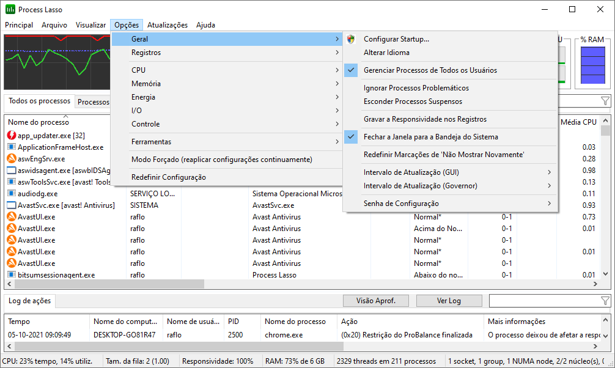The height and width of the screenshot is (368, 615).
Task: Expand the Controle submenu
Action: pos(227,124)
